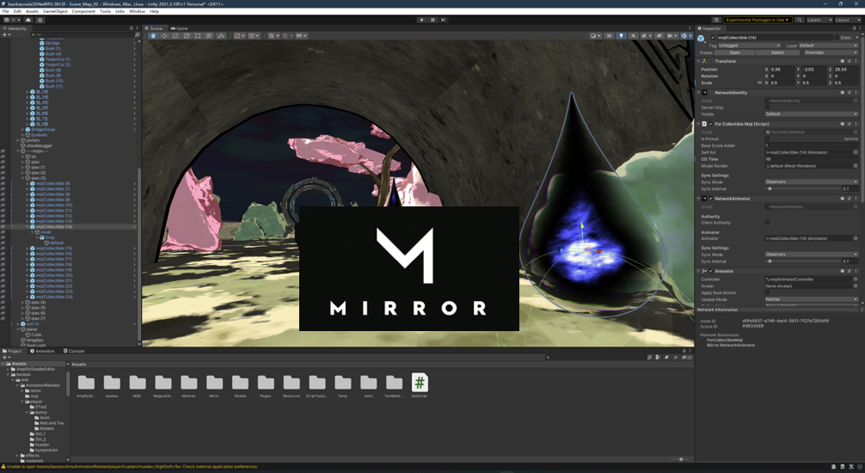The image size is (865, 473).
Task: Select the Rotate tool
Action: click(x=175, y=36)
